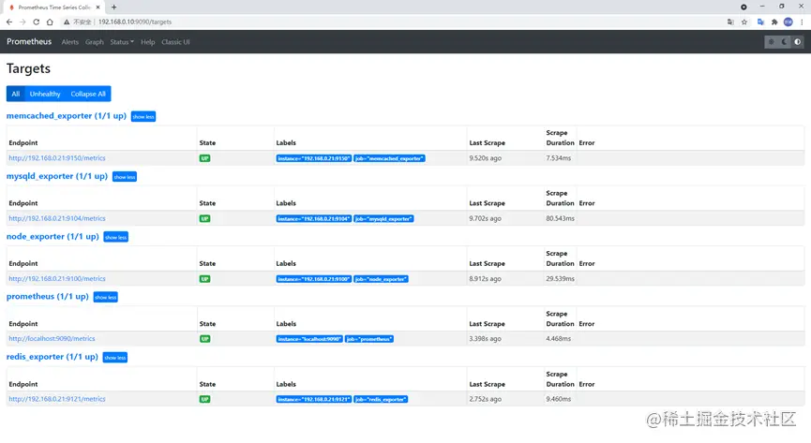
Task: Open redis_exporter (1/1 up) heading link
Action: pos(52,357)
